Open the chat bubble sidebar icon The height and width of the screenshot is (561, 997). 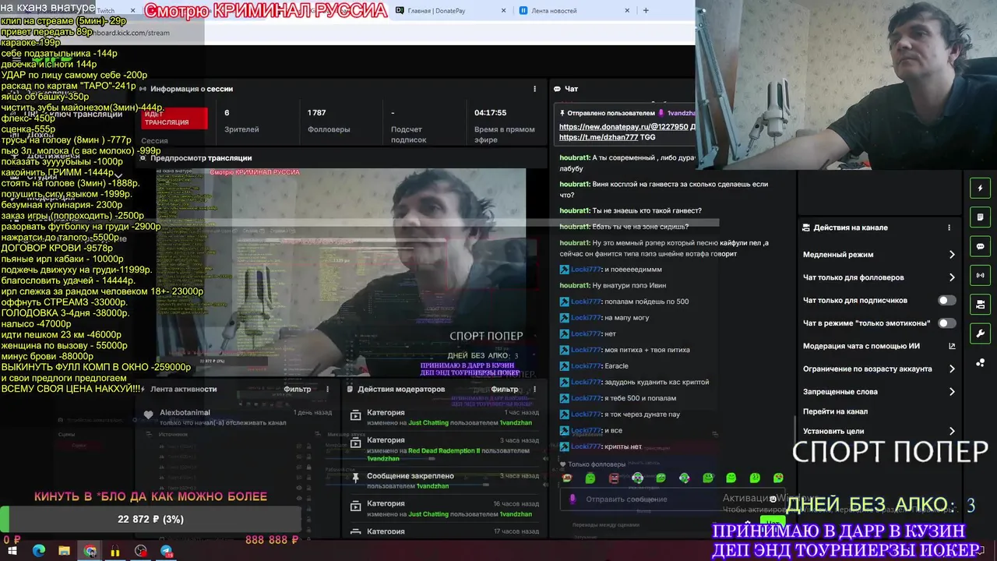tap(981, 246)
